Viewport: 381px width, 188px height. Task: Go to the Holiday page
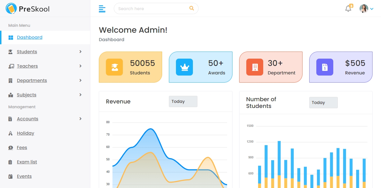pyautogui.click(x=25, y=133)
